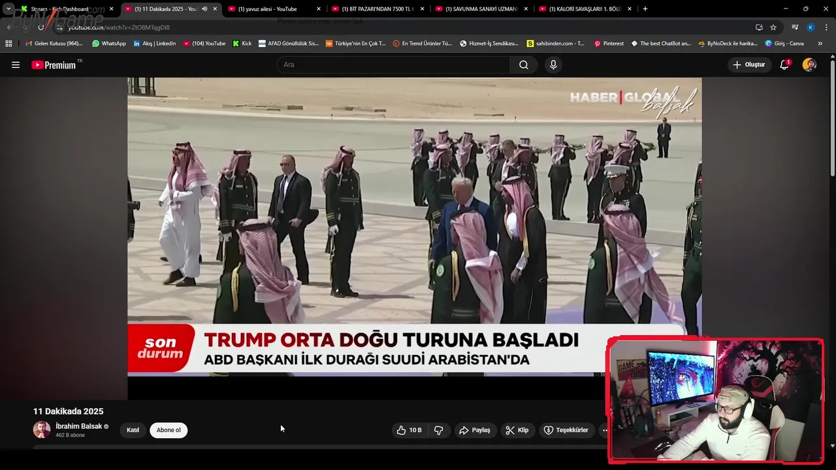Open Chrome profile K avatar
Screen dimensions: 836x470
[x=811, y=27]
